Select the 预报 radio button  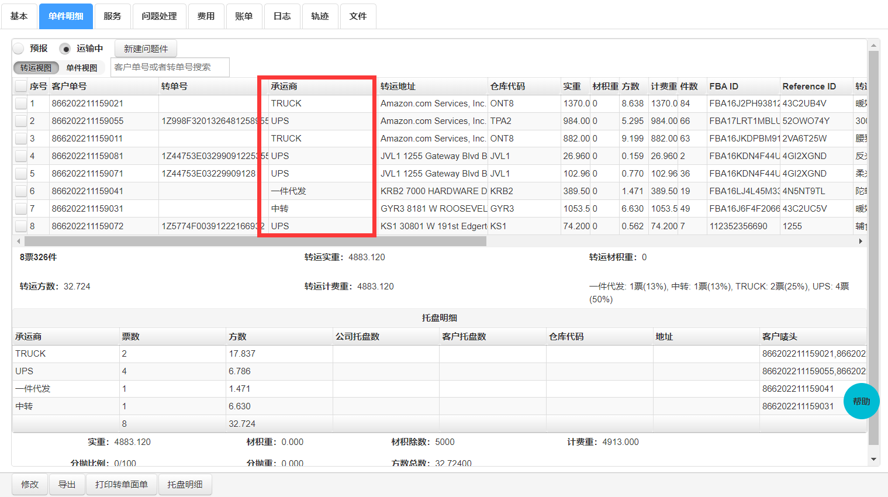click(x=19, y=49)
